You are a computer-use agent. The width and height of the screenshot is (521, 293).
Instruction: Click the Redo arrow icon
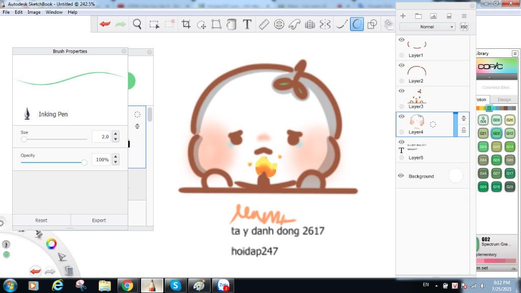(x=121, y=23)
